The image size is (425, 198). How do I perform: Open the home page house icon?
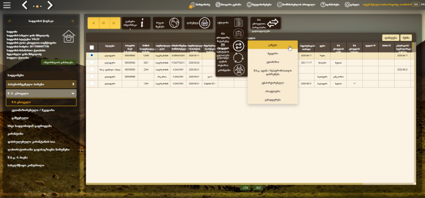(218, 5)
